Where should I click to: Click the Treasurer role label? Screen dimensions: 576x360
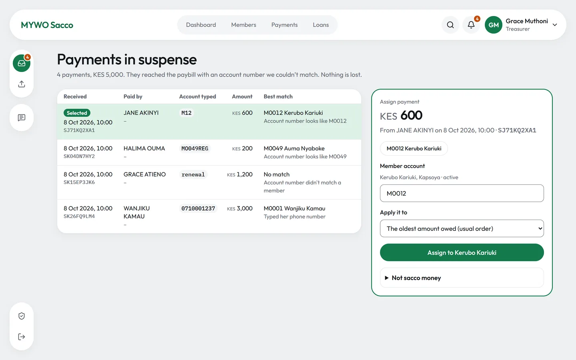coord(518,29)
